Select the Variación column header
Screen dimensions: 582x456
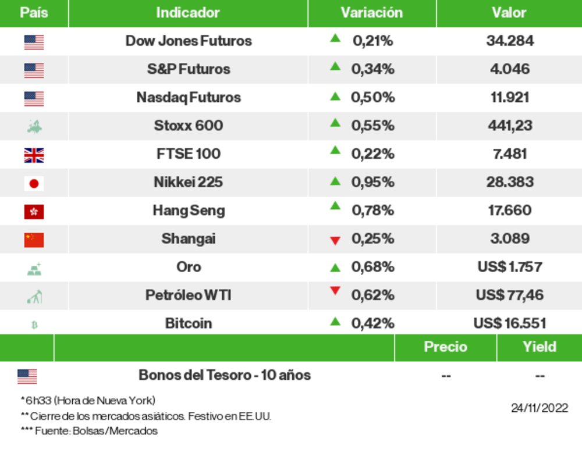(371, 13)
